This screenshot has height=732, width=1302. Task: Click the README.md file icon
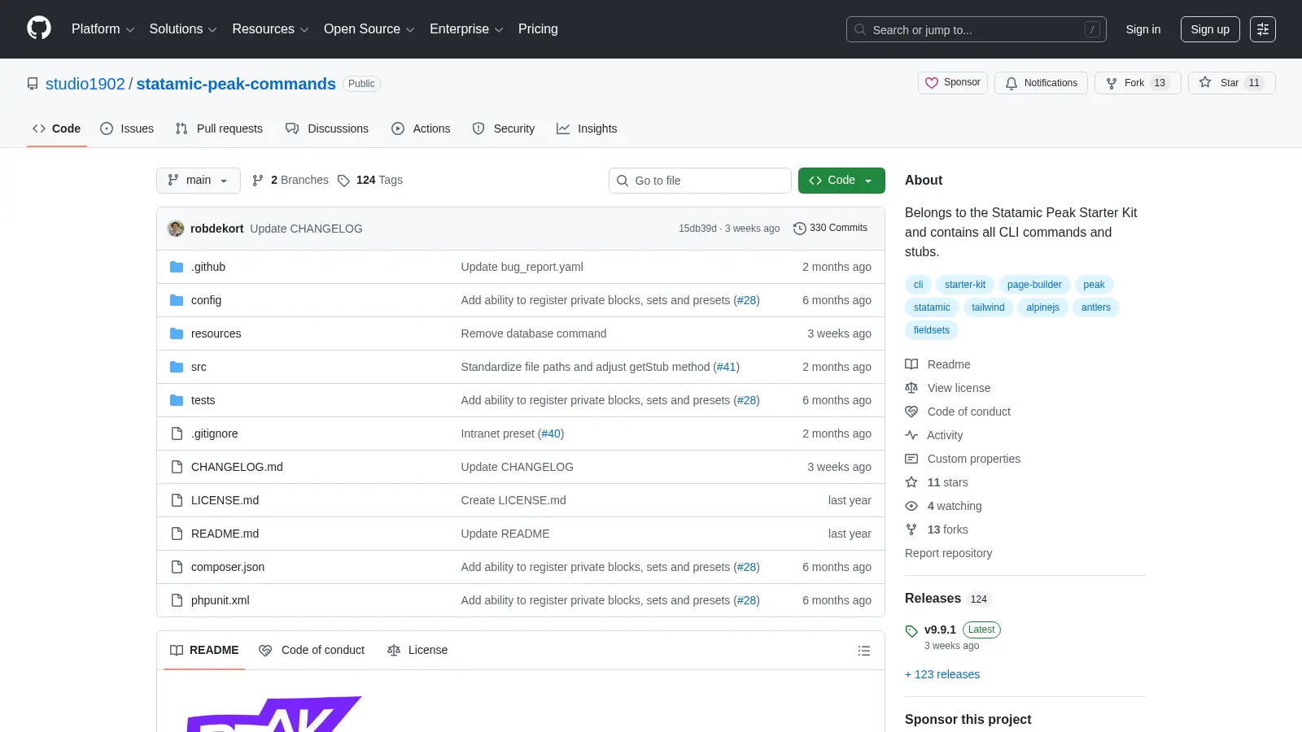177,534
